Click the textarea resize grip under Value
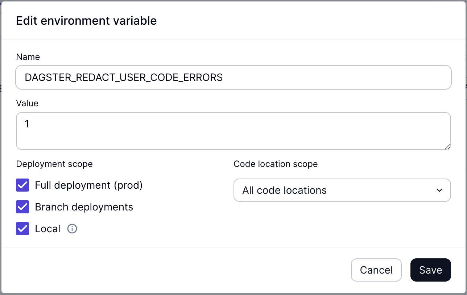Screen dimensions: 467x295 click(x=448, y=147)
